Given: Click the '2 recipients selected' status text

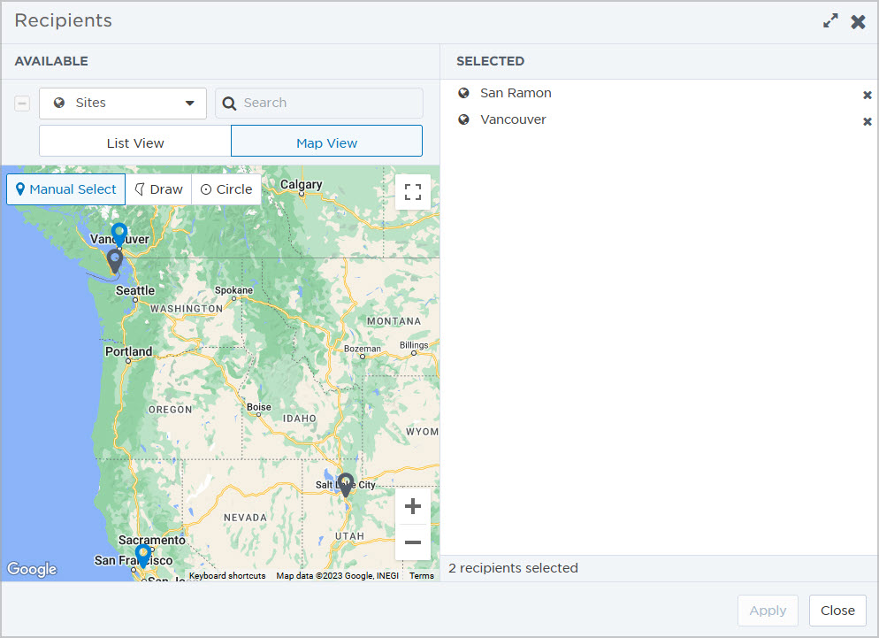Looking at the screenshot, I should pyautogui.click(x=513, y=568).
